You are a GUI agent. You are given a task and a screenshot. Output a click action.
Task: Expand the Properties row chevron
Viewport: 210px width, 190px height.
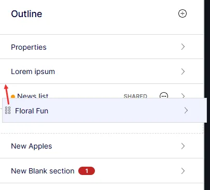tap(183, 47)
